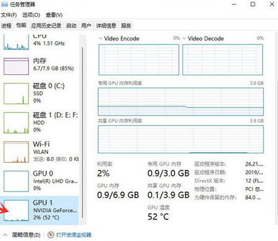Click the 驱动程序日期 label
Viewport: 278px width, 241px height.
pyautogui.click(x=210, y=172)
